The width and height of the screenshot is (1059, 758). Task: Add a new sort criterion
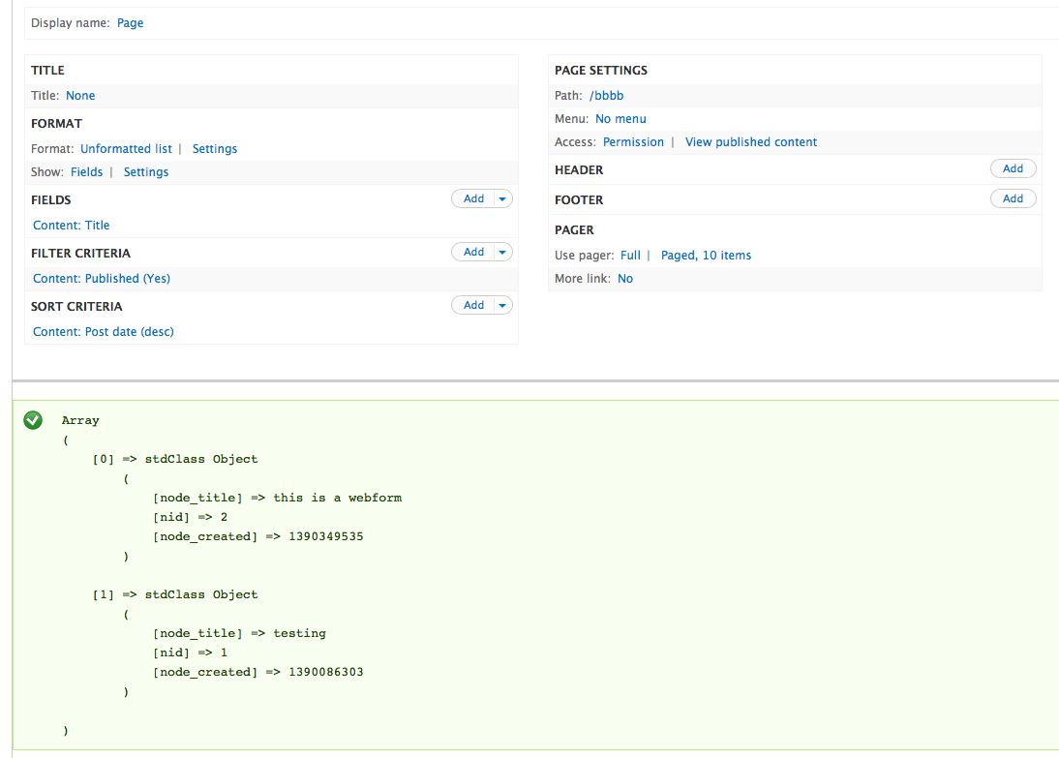point(473,305)
